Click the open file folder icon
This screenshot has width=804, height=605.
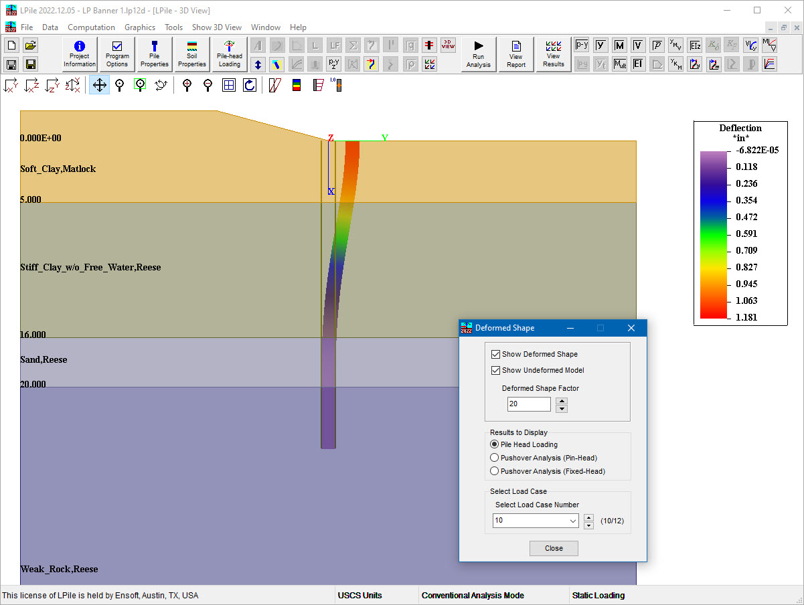pos(30,46)
